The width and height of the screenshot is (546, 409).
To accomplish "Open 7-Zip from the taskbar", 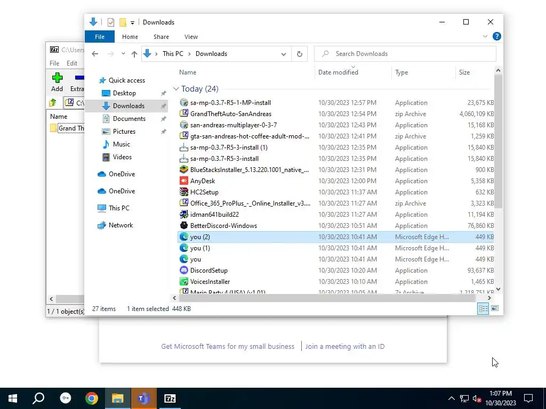I will tap(170, 398).
